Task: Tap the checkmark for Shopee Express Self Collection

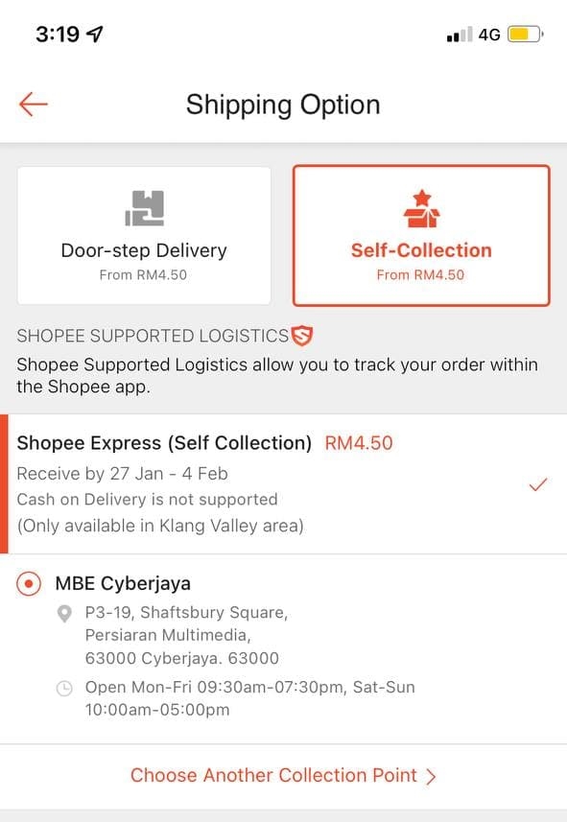Action: [x=539, y=485]
